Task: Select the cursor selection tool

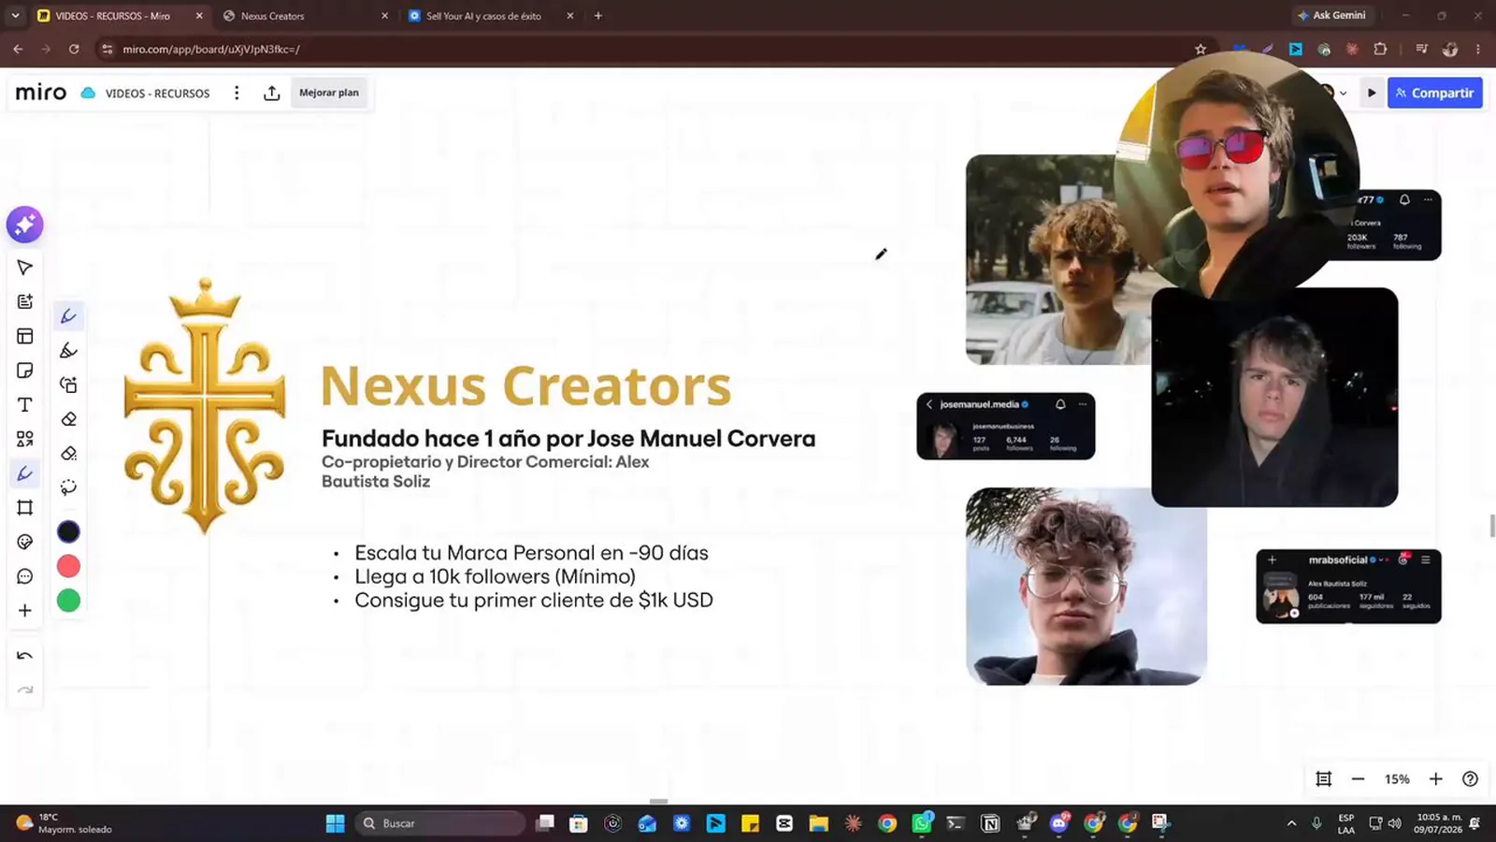Action: pyautogui.click(x=25, y=268)
